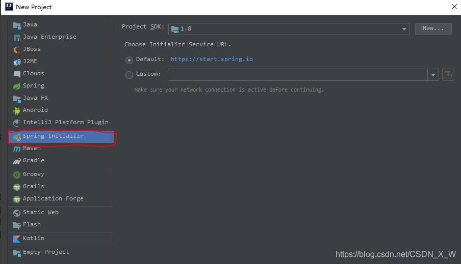The width and height of the screenshot is (461, 264).
Task: Click the Empty Project folder icon
Action: pos(17,253)
